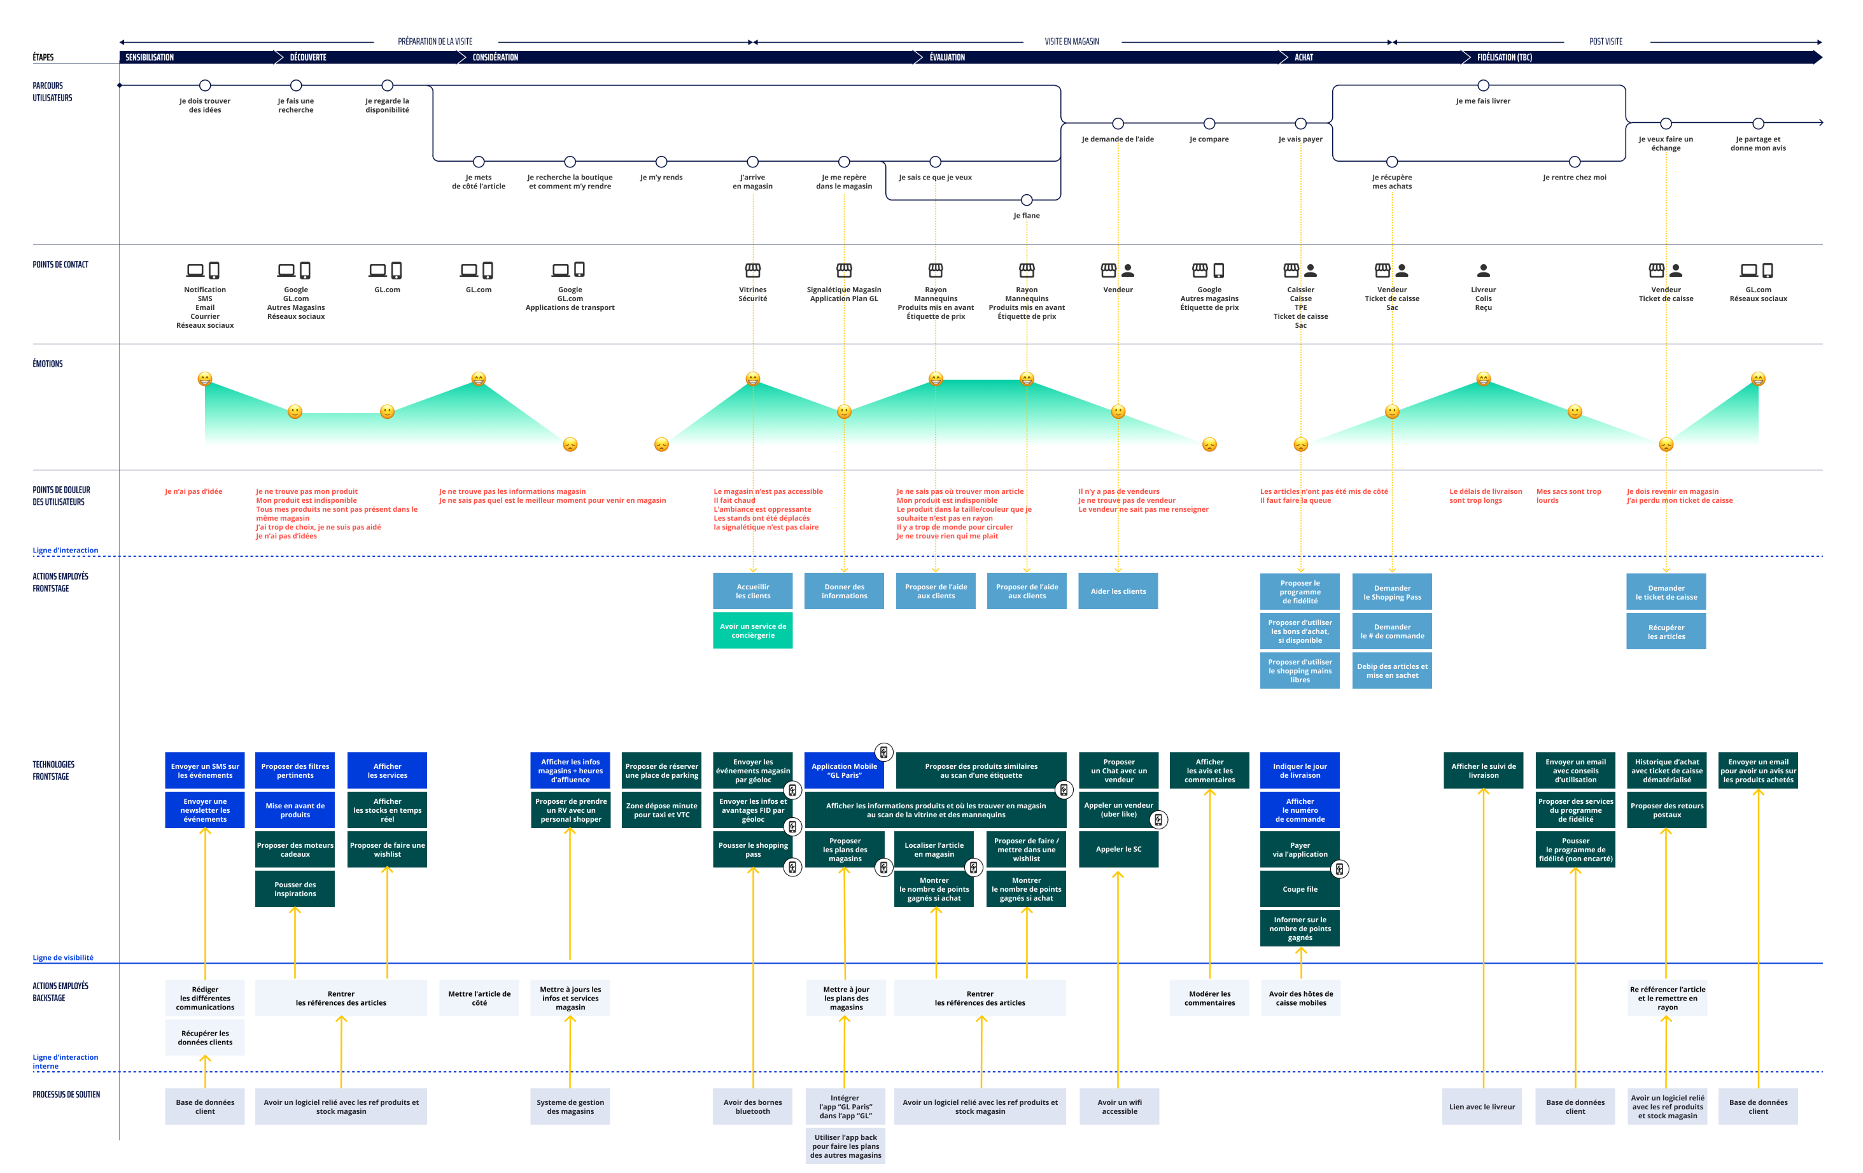Click the "Je flane" journey node circle

[x=1027, y=199]
